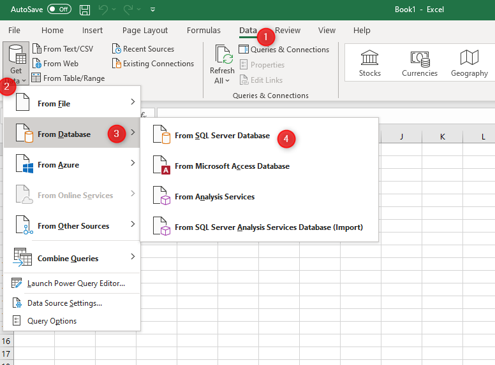Open Data Source Settings
495x365 pixels.
pos(64,303)
